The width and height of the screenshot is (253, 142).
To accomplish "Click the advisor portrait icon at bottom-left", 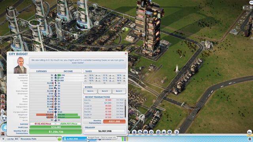I will point(3,133).
